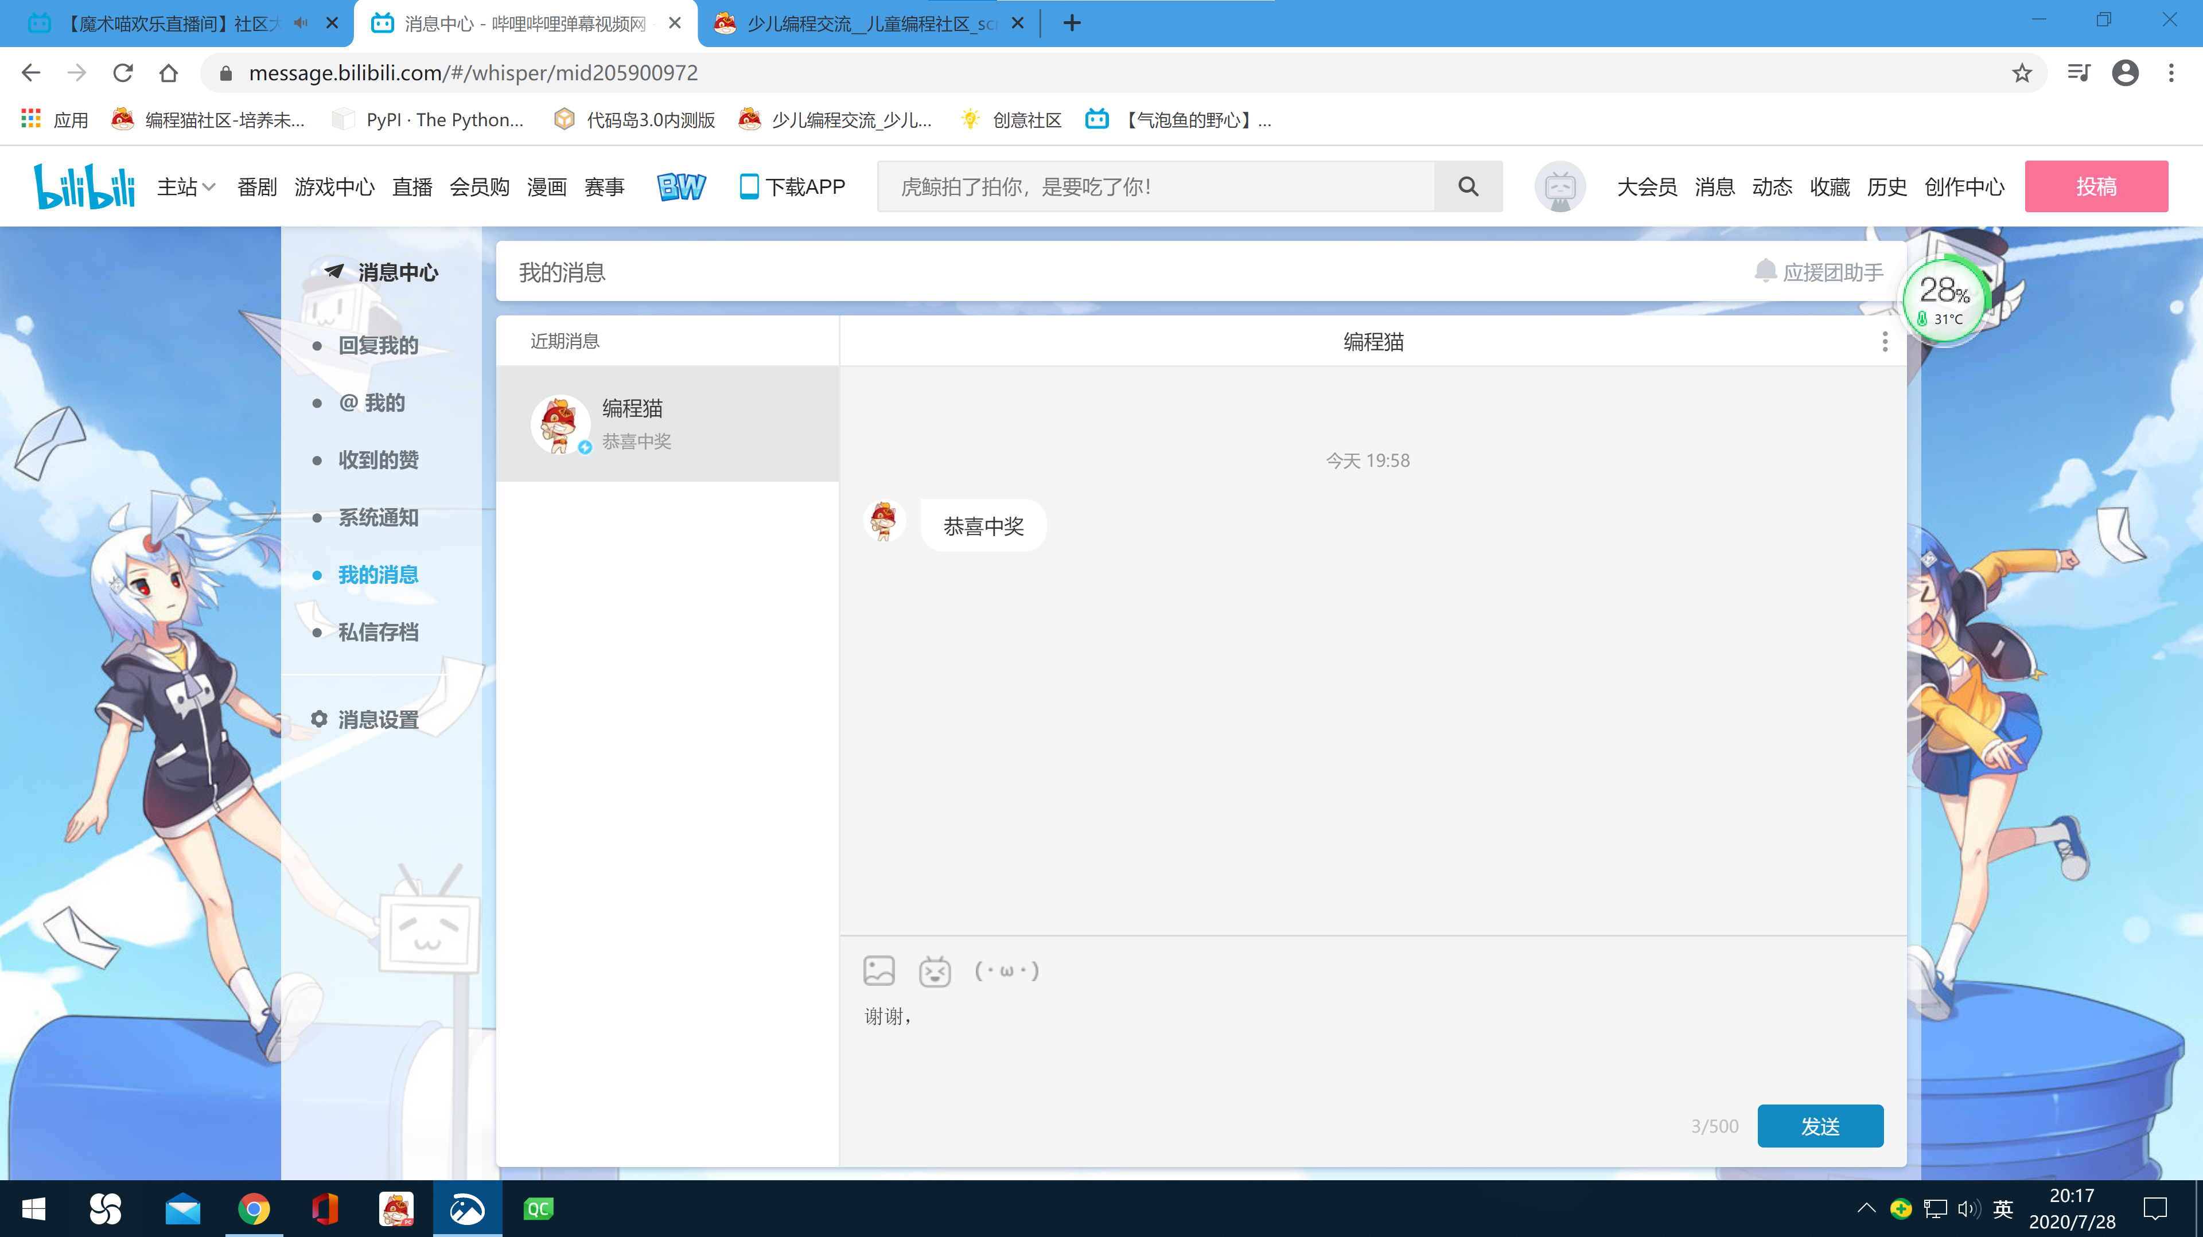Open the kaomoji text-face picker
The width and height of the screenshot is (2203, 1237).
coord(1007,970)
